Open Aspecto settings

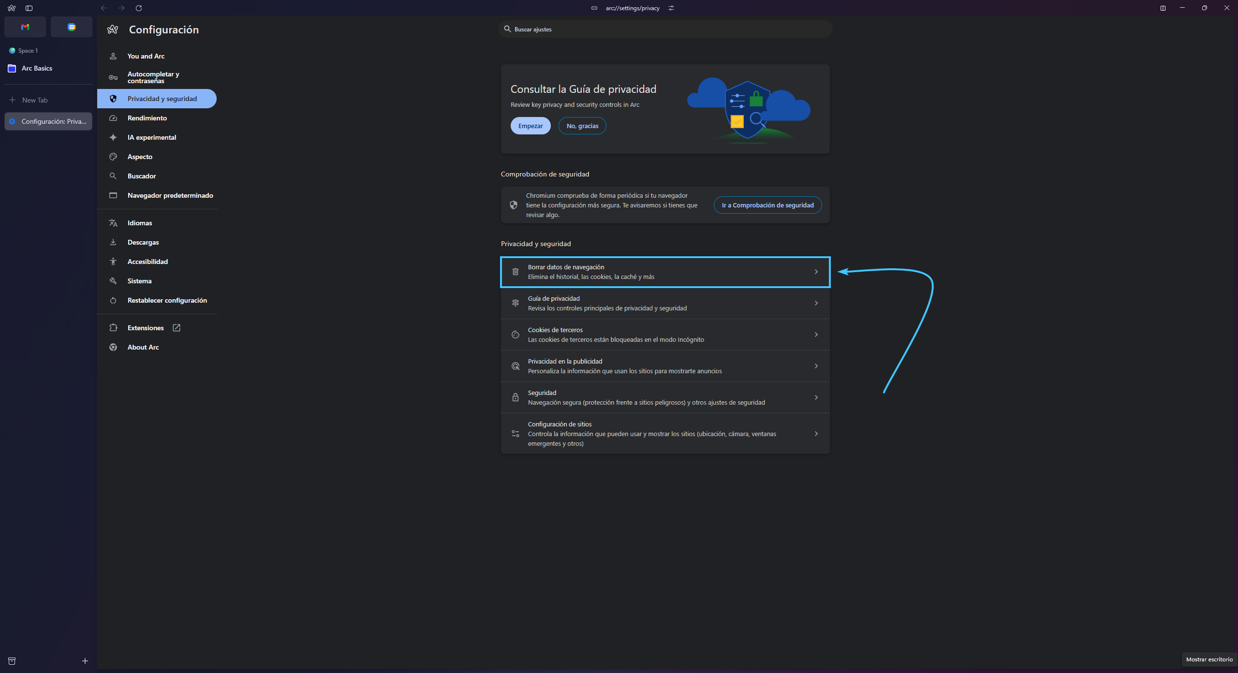point(157,157)
